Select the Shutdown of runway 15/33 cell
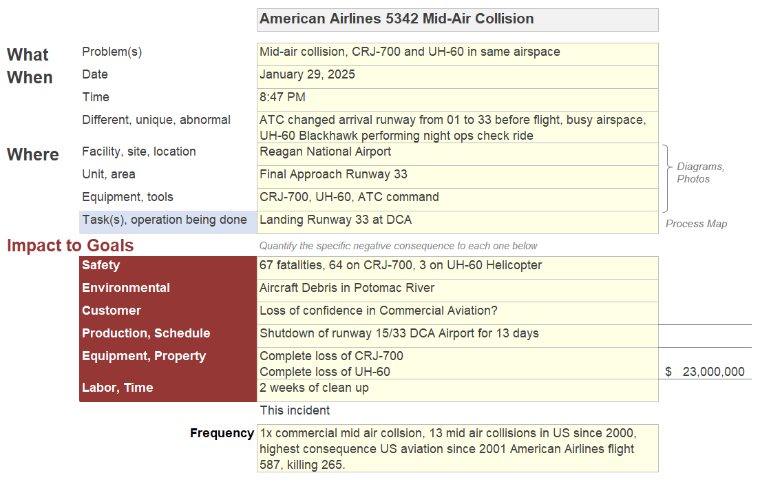Screen dimensions: 760x482 457,336
